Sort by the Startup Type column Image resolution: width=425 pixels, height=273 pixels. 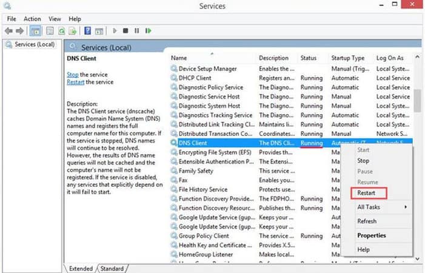click(x=347, y=58)
